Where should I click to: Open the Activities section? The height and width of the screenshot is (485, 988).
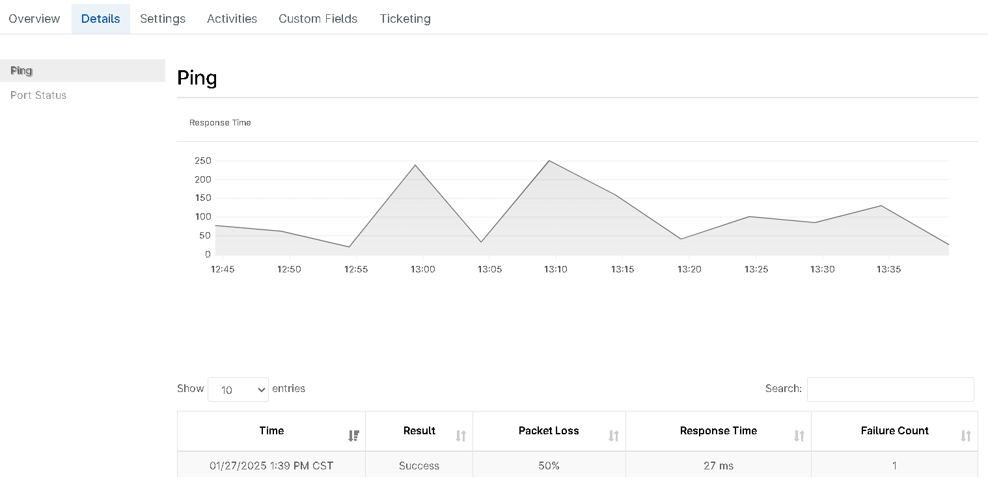[x=232, y=18]
